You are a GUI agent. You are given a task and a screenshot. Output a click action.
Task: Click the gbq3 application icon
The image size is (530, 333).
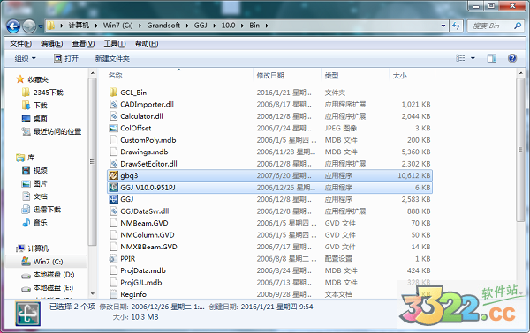[113, 175]
